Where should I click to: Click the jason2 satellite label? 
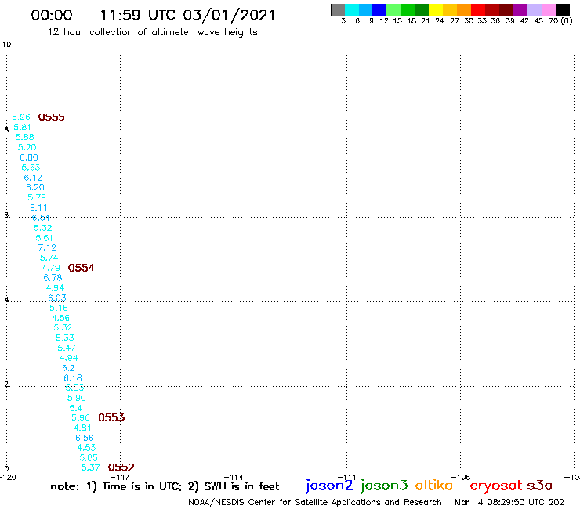[x=329, y=486]
